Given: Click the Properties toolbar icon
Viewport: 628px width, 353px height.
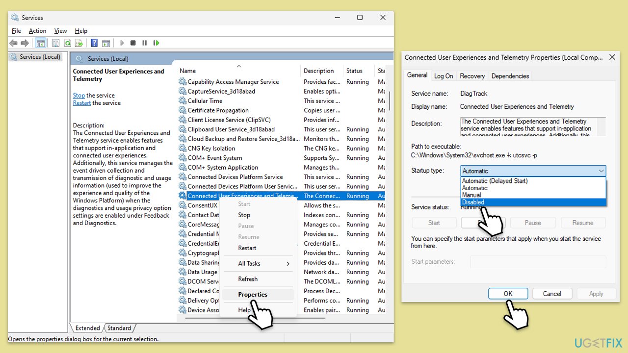Looking at the screenshot, I should pos(56,43).
